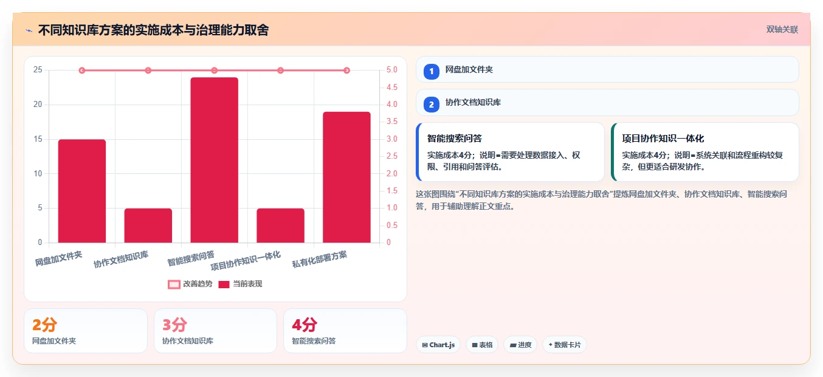Click the tall 智能搜索问答 bar
This screenshot has width=823, height=377.
pos(214,160)
